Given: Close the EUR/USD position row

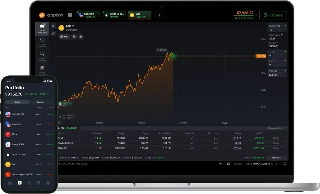Looking at the screenshot, I should [x=276, y=148].
